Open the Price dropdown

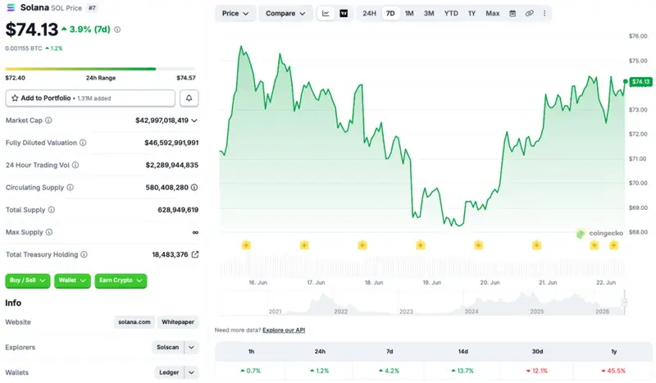click(235, 13)
